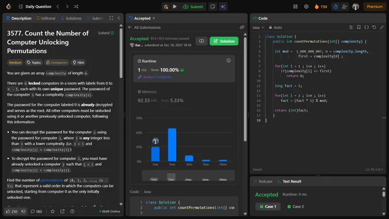
Task: Go to the next question arrow
Action: pos(67,7)
